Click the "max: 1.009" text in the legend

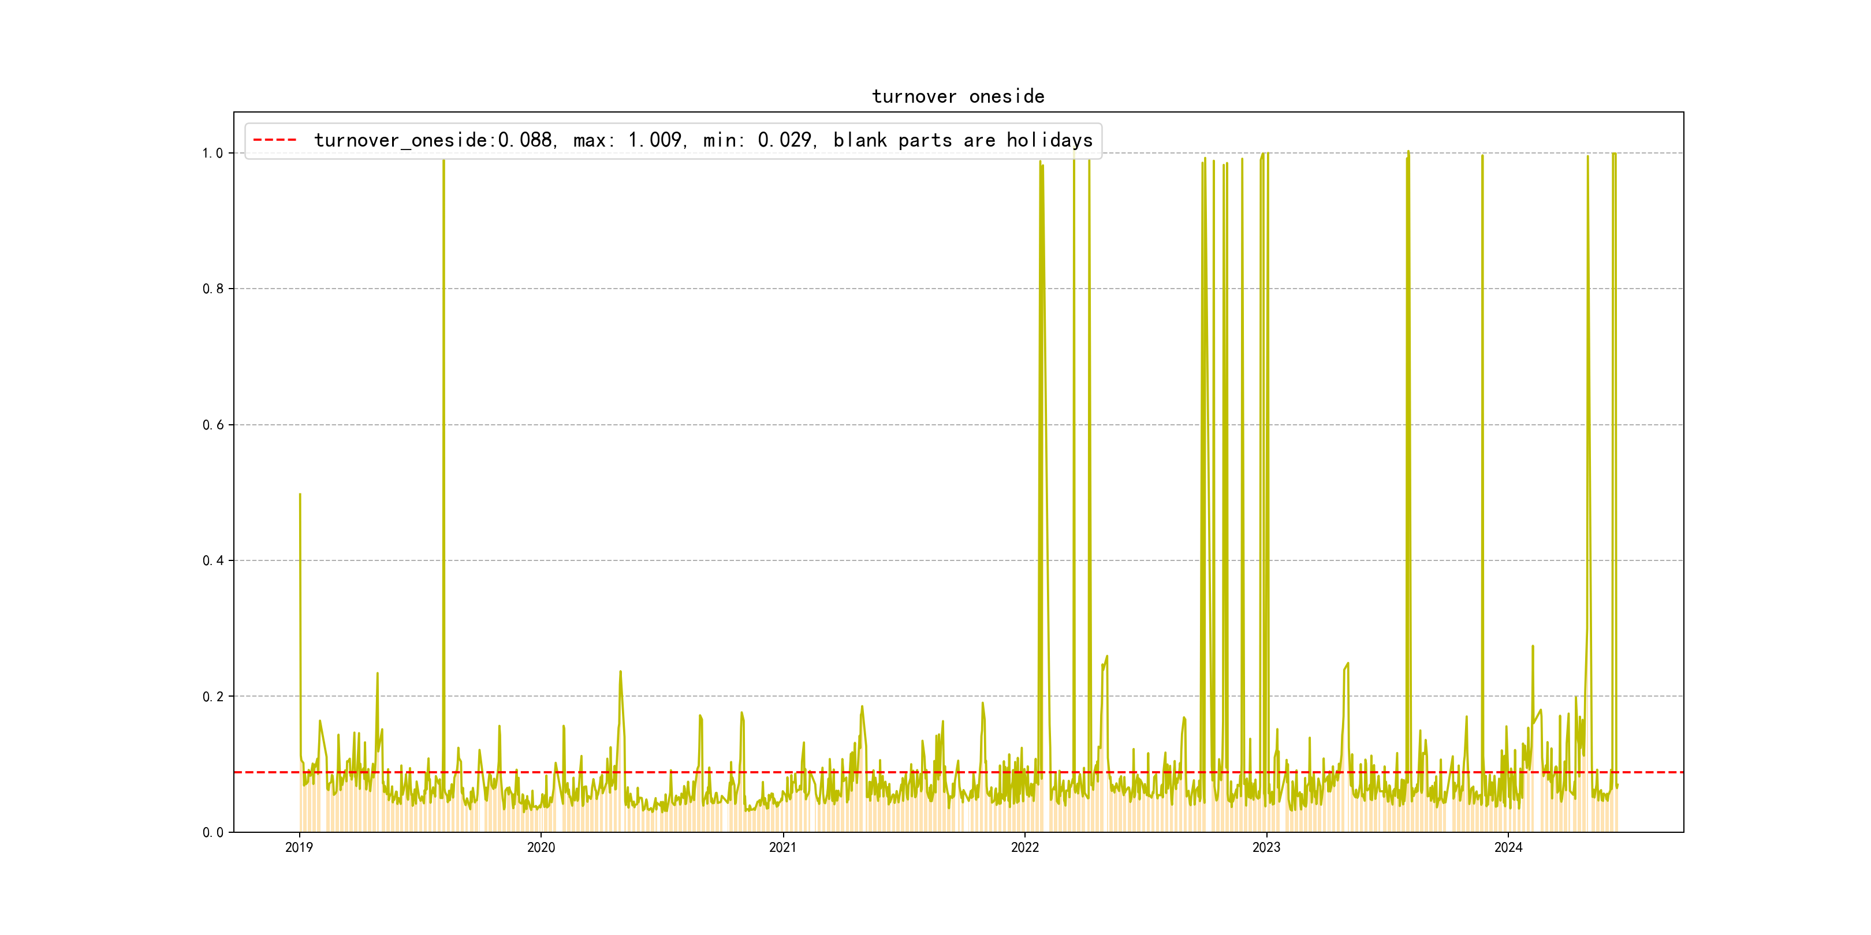tap(628, 140)
